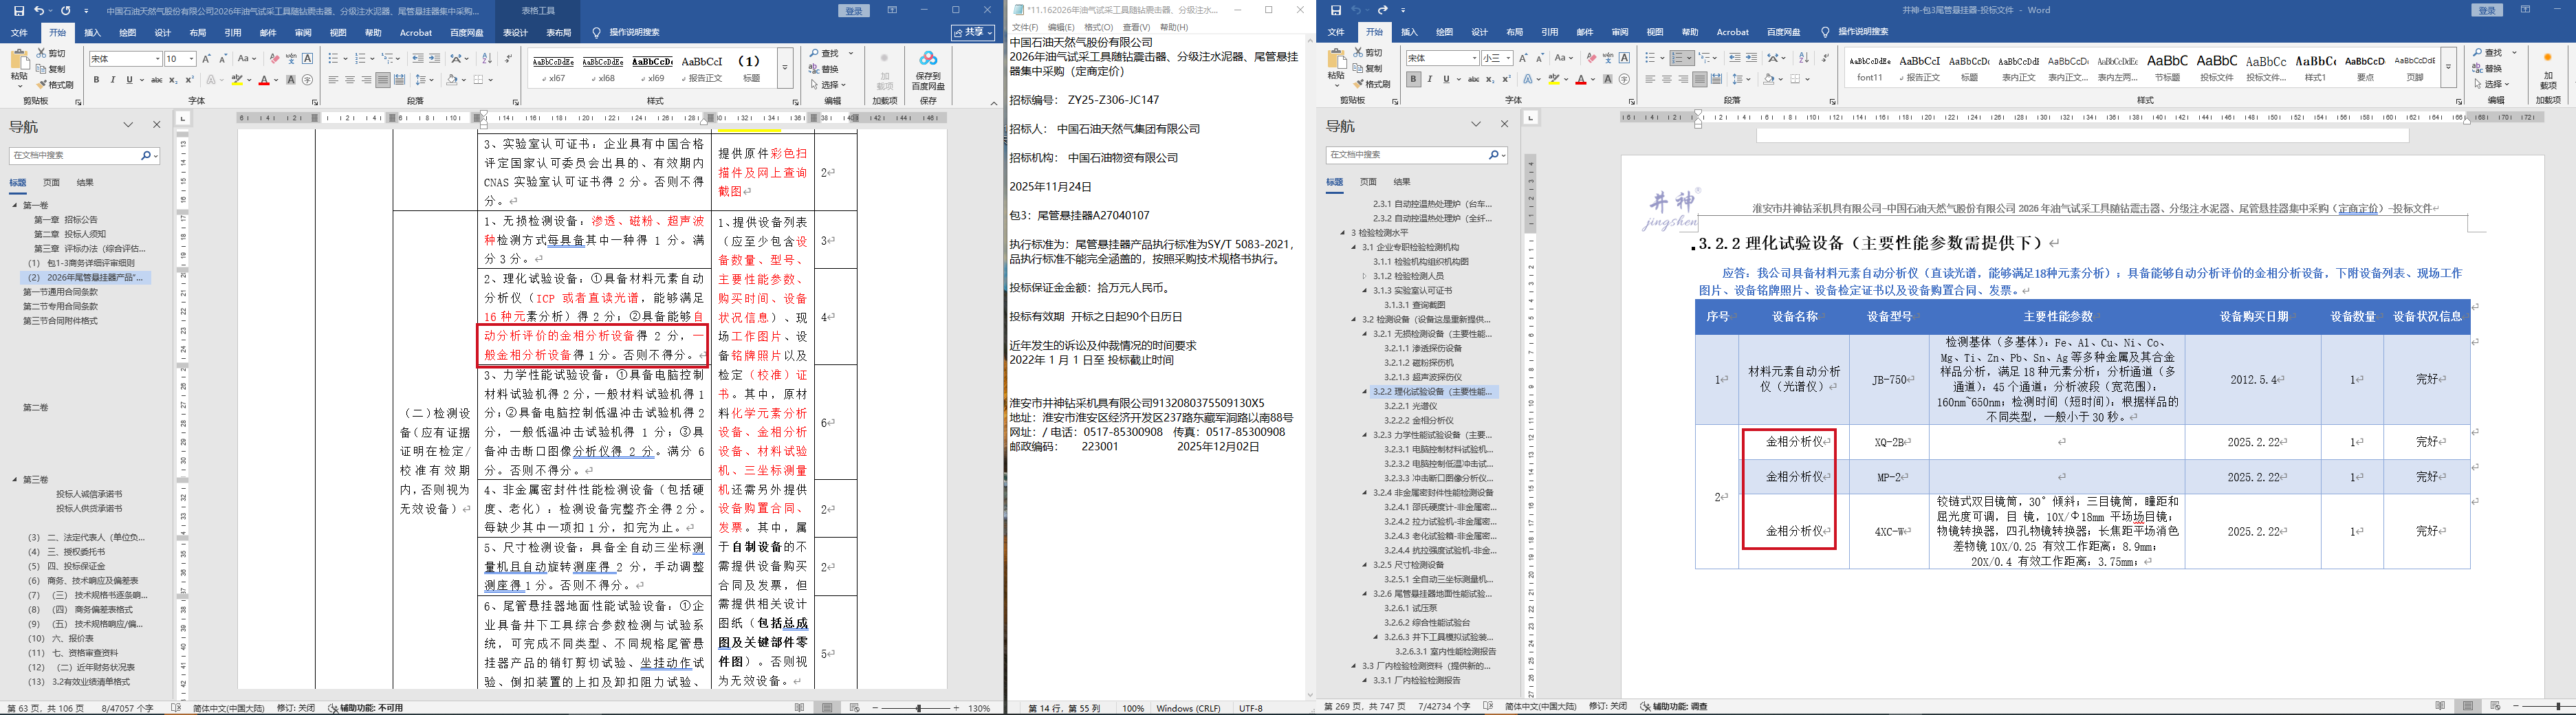Redo action in right Word title bar
The height and width of the screenshot is (715, 2576).
point(1383,10)
